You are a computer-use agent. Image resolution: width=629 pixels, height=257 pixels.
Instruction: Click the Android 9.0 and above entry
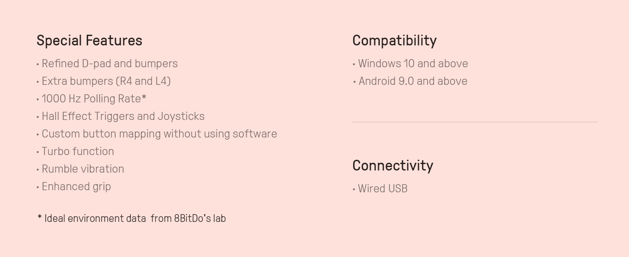coord(413,81)
